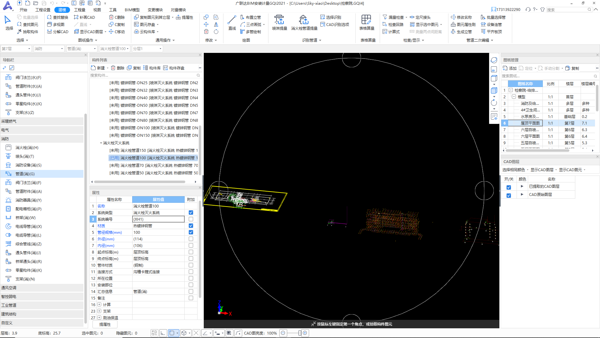The width and height of the screenshot is (600, 338).
Task: Toggle the 系统编号 additional checkbox
Action: 191,219
